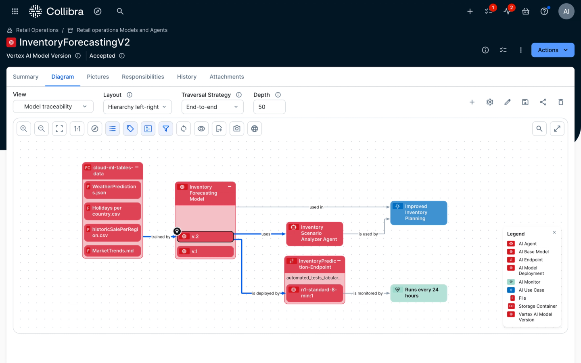Click the Retail Operations breadcrumb link
This screenshot has height=363, width=581.
point(37,30)
